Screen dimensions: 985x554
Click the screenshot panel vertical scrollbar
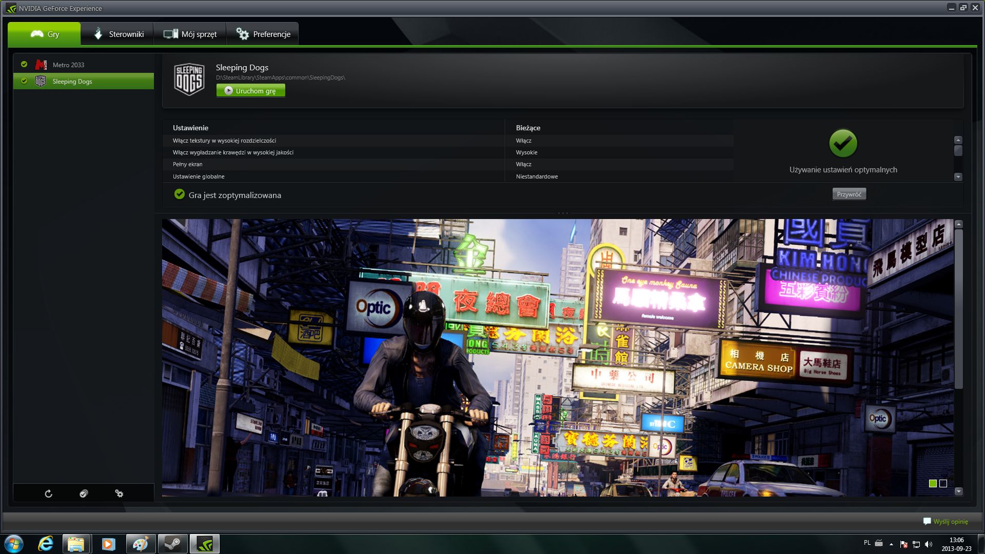tap(958, 308)
